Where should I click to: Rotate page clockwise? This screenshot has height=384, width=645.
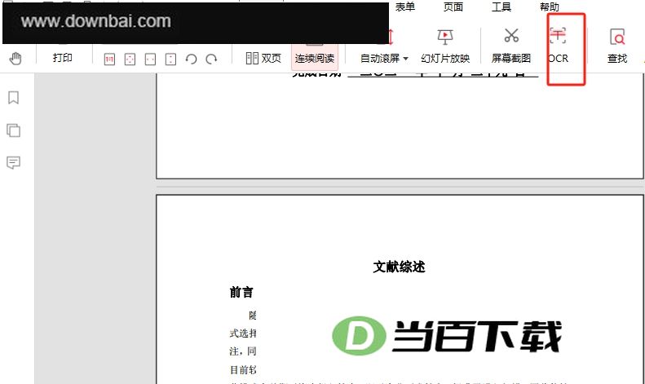(x=211, y=60)
